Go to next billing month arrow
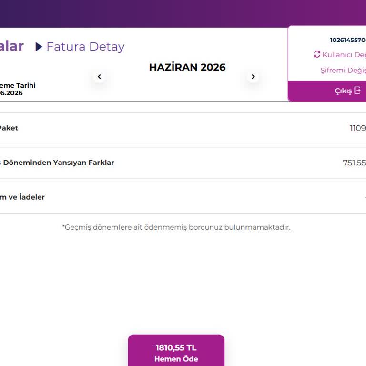Viewport: 366px width, 366px height. [x=253, y=77]
